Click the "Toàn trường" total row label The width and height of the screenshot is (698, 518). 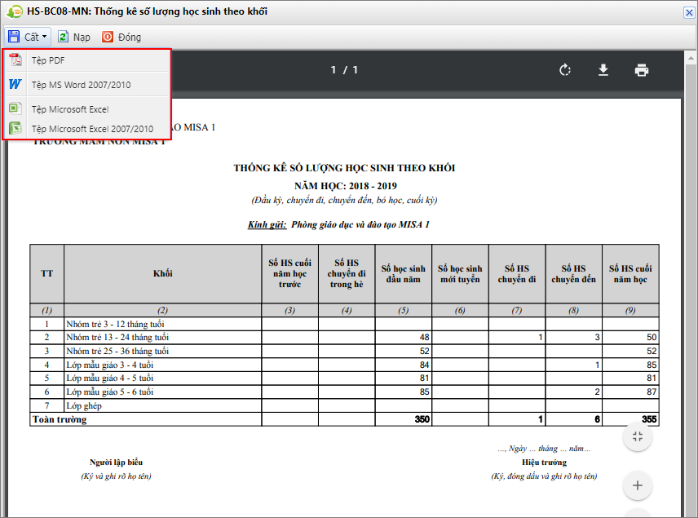coord(59,419)
